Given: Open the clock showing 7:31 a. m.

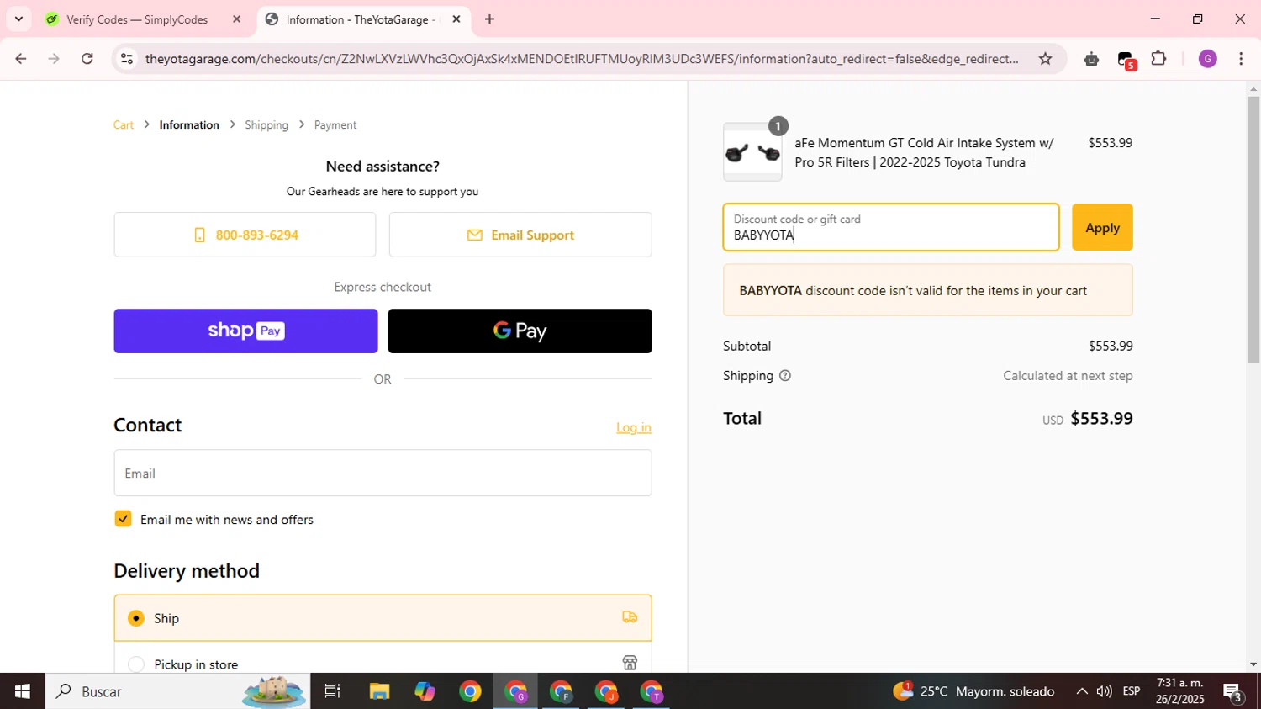Looking at the screenshot, I should (x=1180, y=691).
